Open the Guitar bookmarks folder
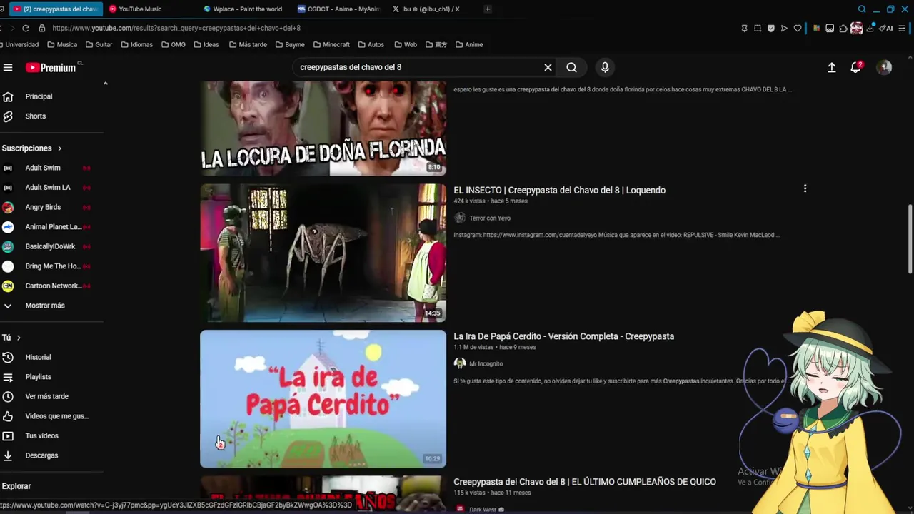The image size is (914, 514). (99, 44)
